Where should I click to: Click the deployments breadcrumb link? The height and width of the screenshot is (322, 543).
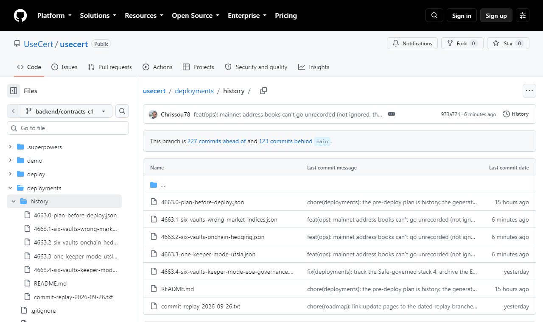coord(194,91)
